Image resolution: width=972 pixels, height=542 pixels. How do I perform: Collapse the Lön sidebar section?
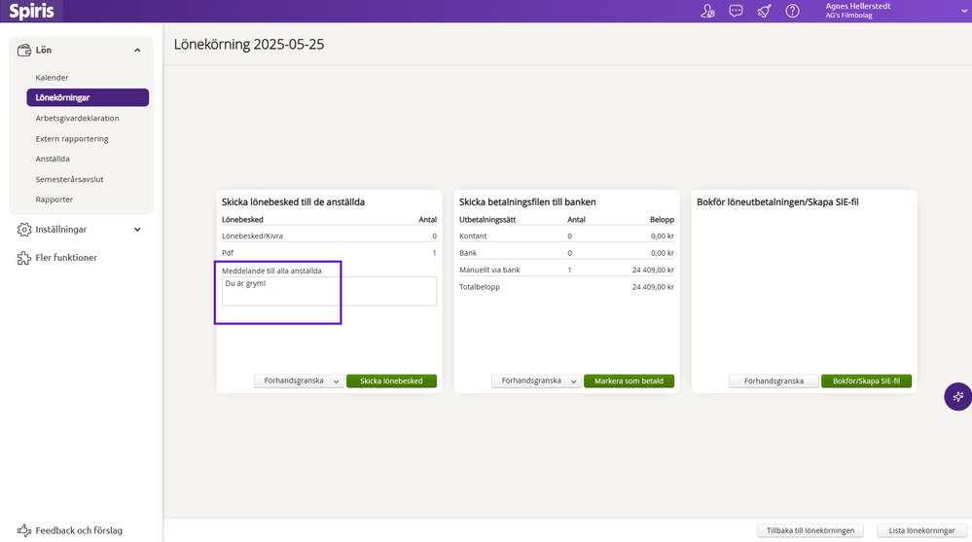pyautogui.click(x=137, y=50)
